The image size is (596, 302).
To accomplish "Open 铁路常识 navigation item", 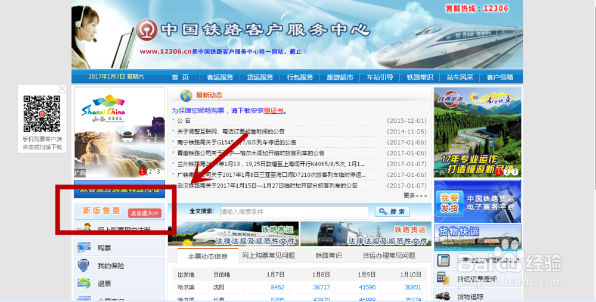I will pos(420,77).
